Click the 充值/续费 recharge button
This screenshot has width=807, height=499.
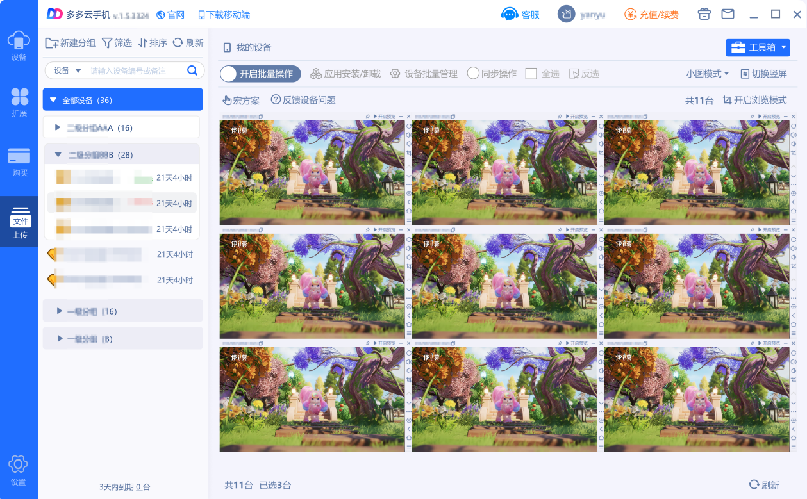(651, 14)
